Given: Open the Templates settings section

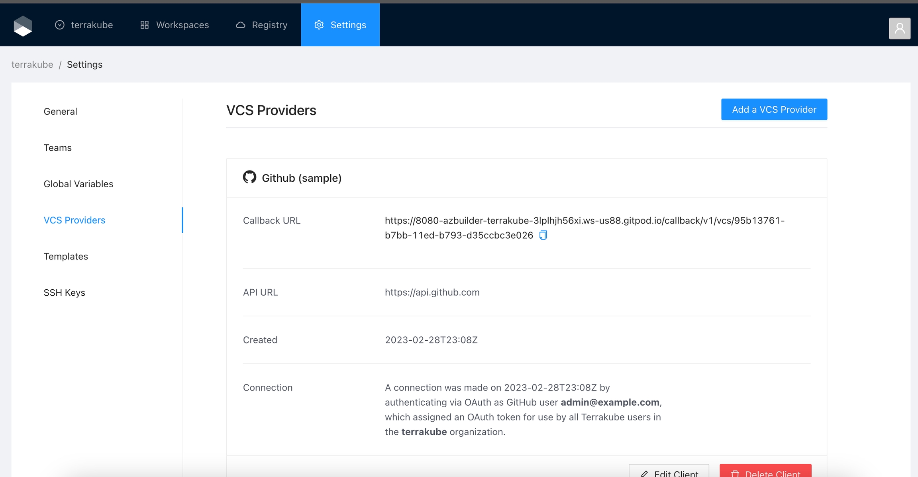Looking at the screenshot, I should 66,256.
